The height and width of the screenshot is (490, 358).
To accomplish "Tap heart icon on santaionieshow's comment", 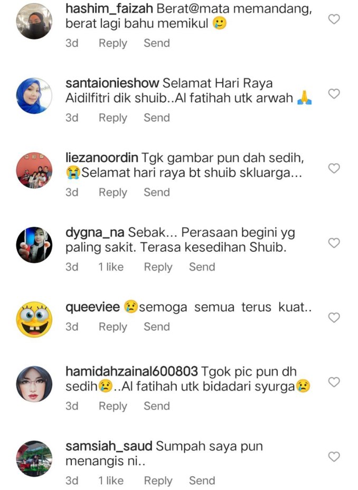I will click(334, 94).
